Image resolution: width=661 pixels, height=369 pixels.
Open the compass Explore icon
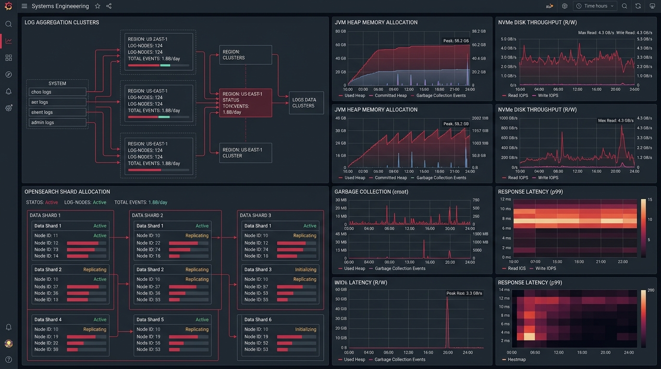click(9, 74)
